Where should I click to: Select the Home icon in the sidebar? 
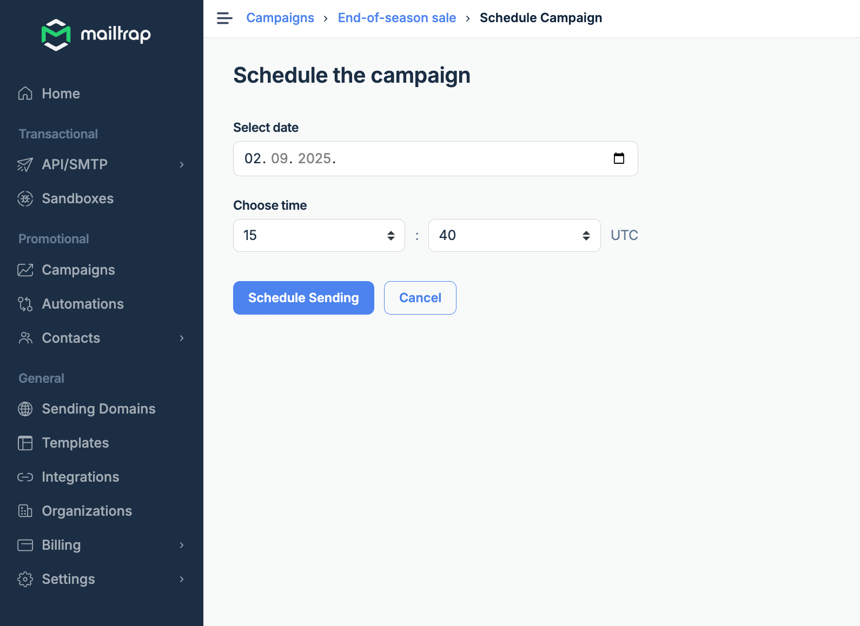click(25, 93)
